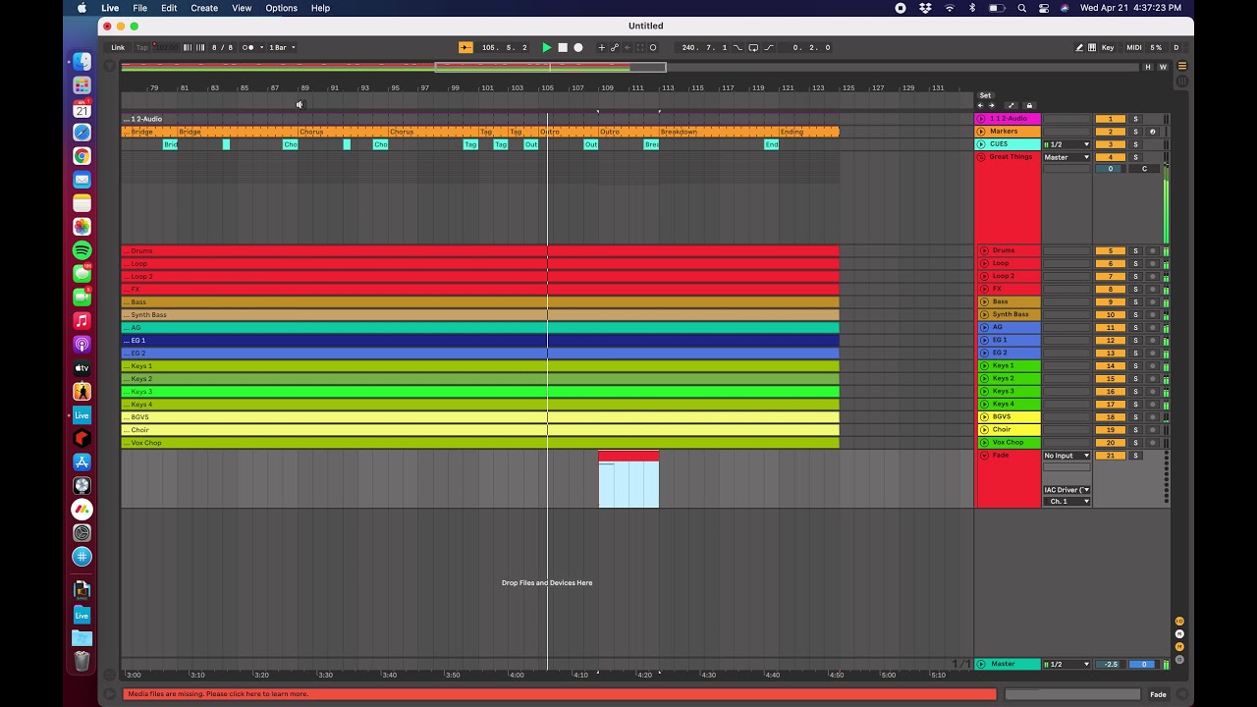
Task: Open Ch. 1 channel dropdown on Fade track
Action: click(x=1066, y=502)
